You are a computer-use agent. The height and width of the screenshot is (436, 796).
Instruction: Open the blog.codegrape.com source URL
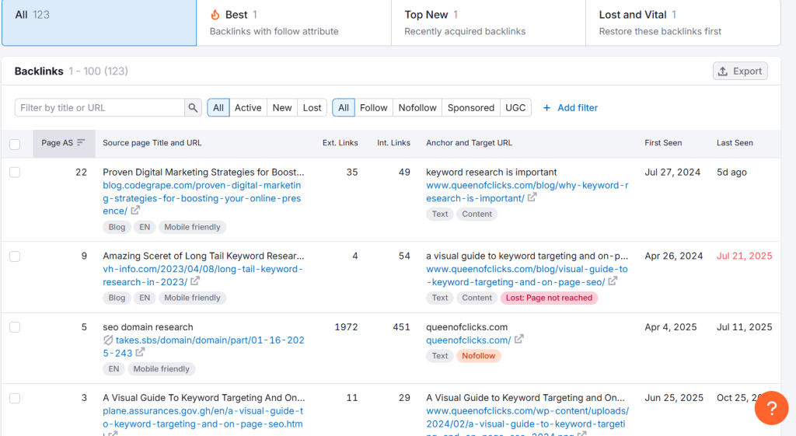coord(201,198)
